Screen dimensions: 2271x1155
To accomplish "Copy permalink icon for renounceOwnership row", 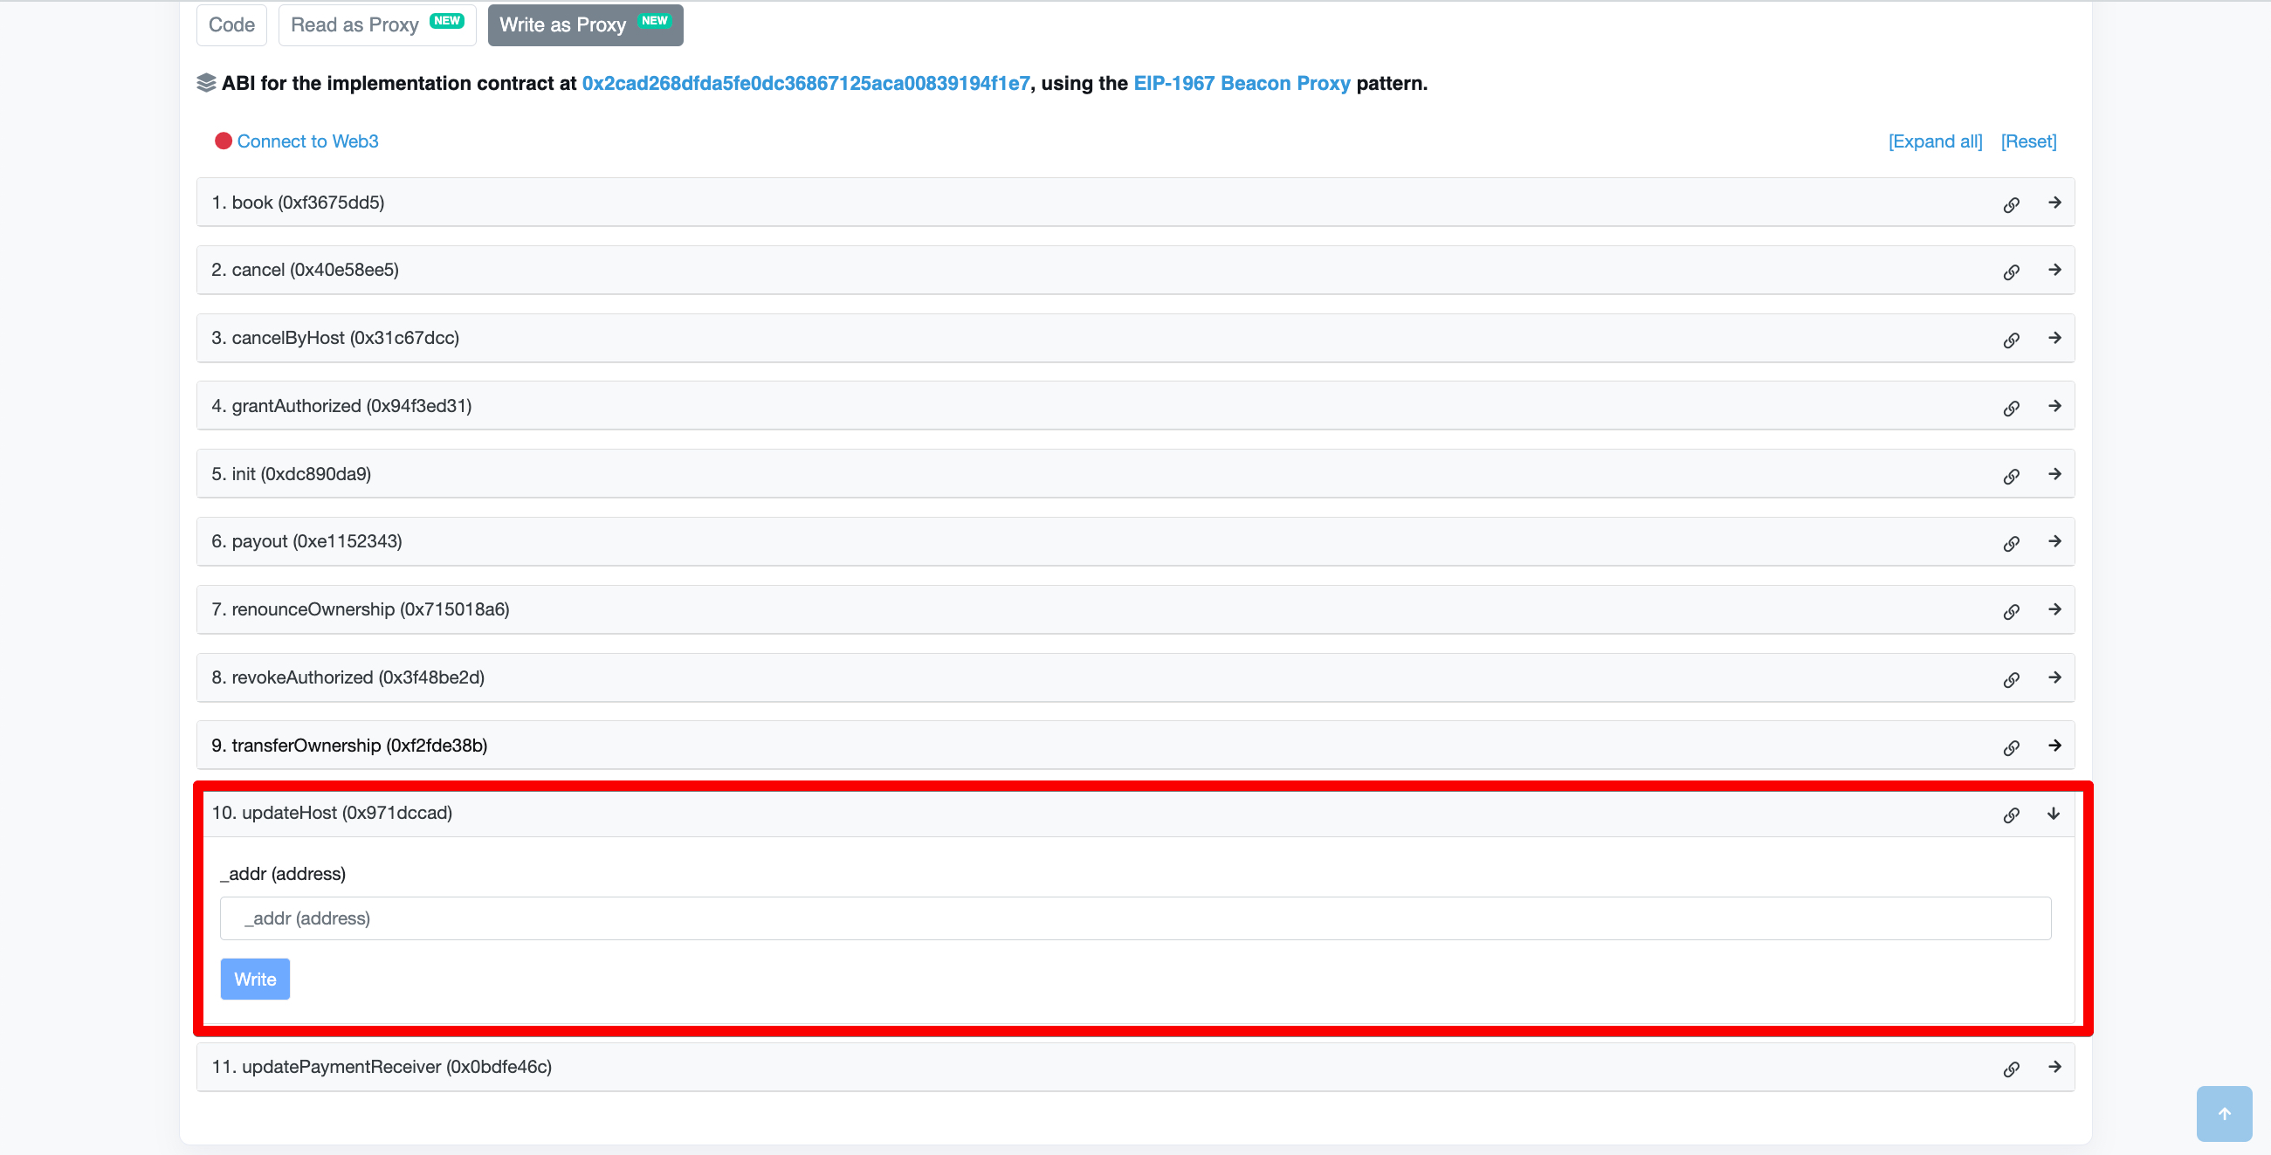I will [2011, 611].
